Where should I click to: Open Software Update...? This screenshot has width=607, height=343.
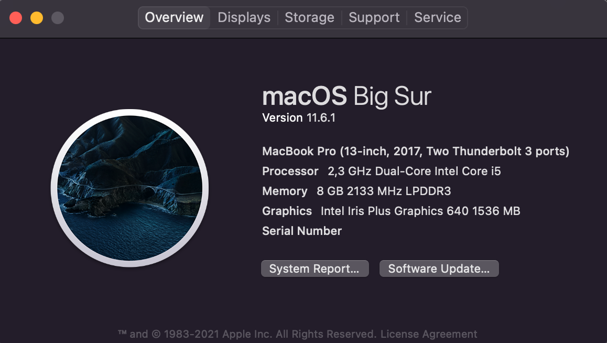point(439,269)
